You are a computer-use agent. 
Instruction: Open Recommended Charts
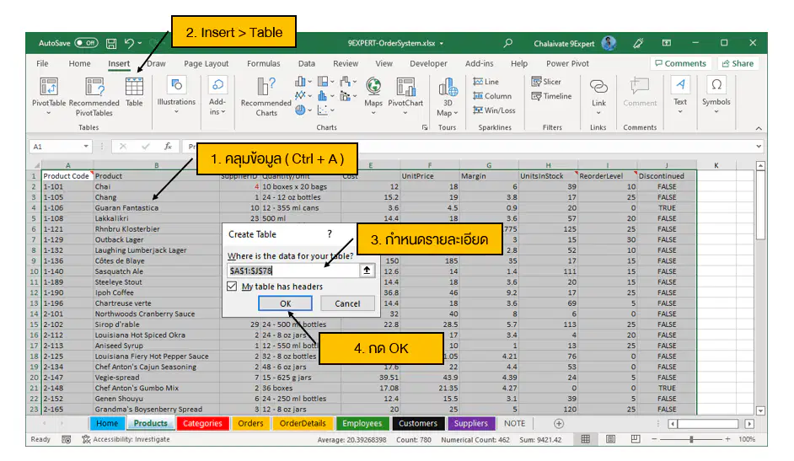pyautogui.click(x=266, y=97)
